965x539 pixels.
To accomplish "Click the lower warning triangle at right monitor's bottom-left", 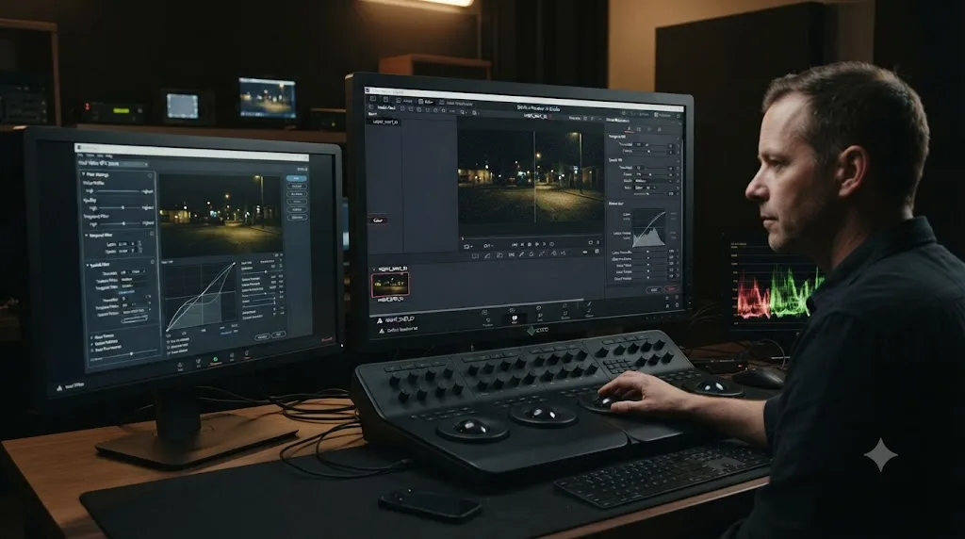I will [382, 331].
